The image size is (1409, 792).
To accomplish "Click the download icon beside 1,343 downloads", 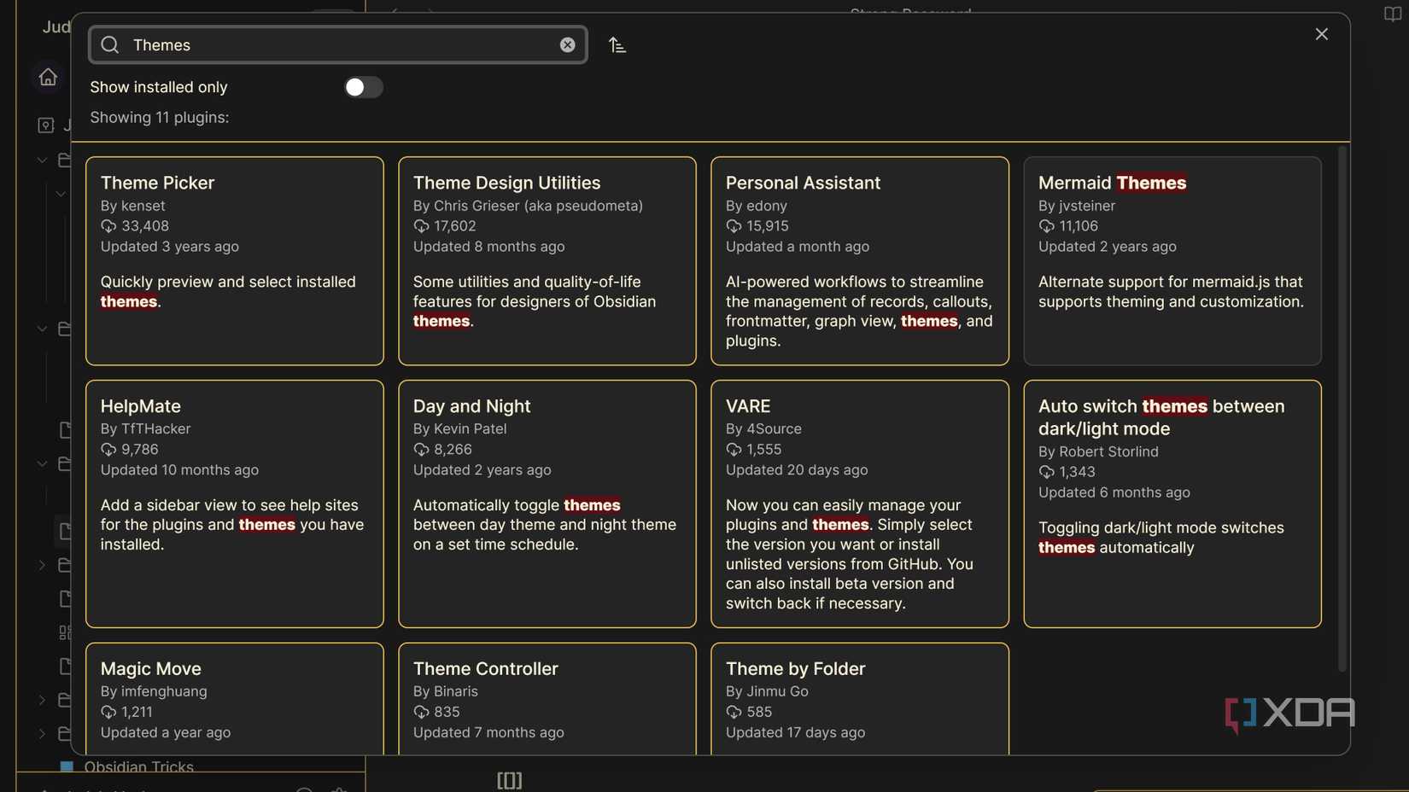I will coord(1046,472).
